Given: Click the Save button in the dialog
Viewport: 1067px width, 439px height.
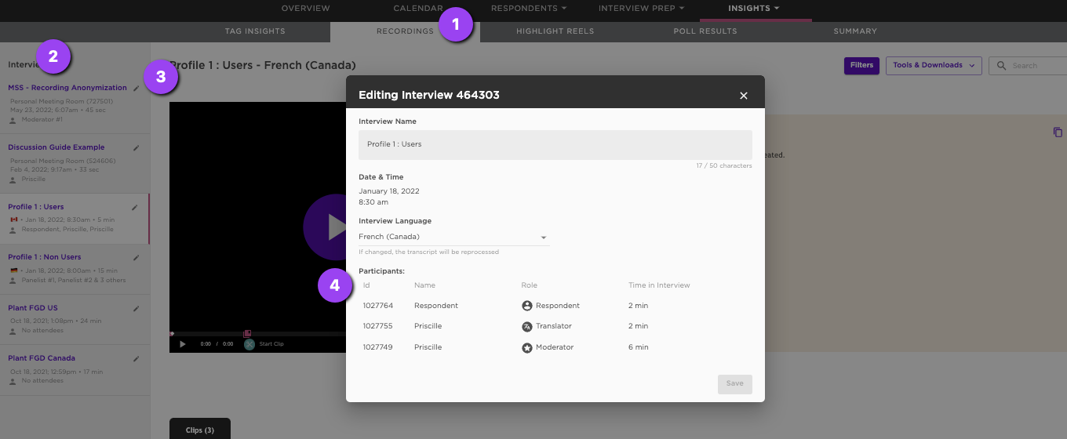Looking at the screenshot, I should (734, 384).
